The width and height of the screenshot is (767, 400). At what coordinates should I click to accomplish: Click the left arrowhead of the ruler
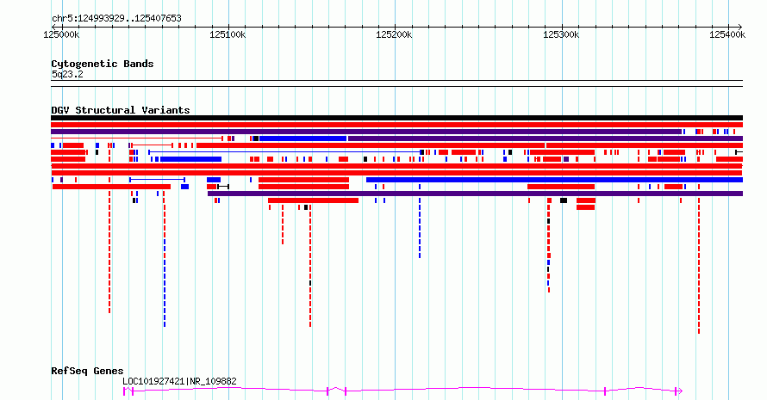click(x=53, y=27)
